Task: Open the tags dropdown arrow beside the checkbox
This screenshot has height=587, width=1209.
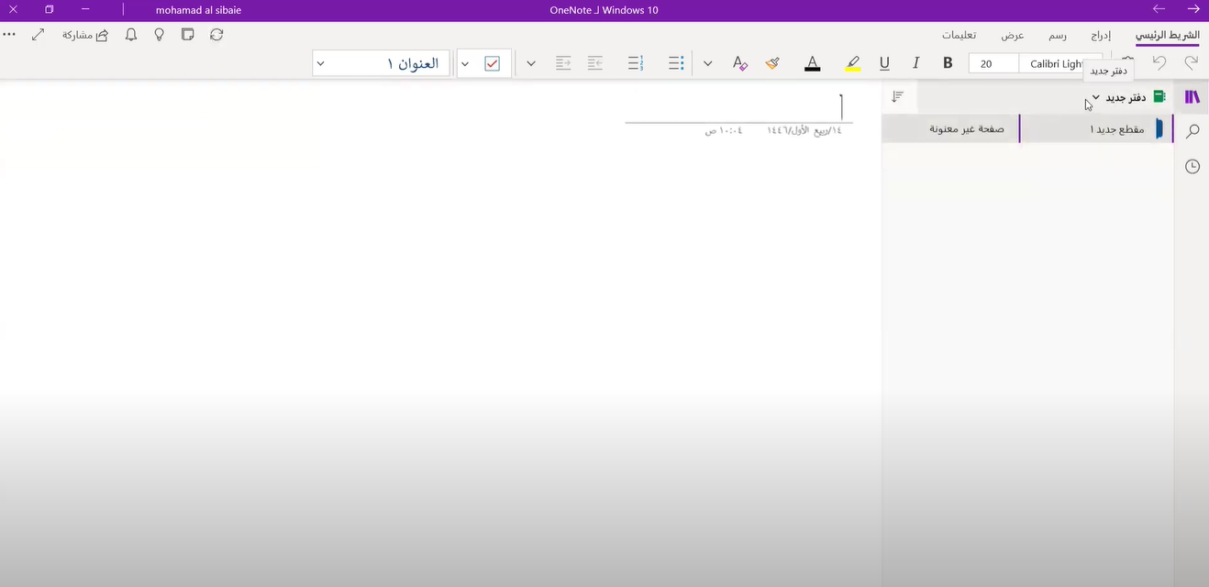Action: point(465,63)
